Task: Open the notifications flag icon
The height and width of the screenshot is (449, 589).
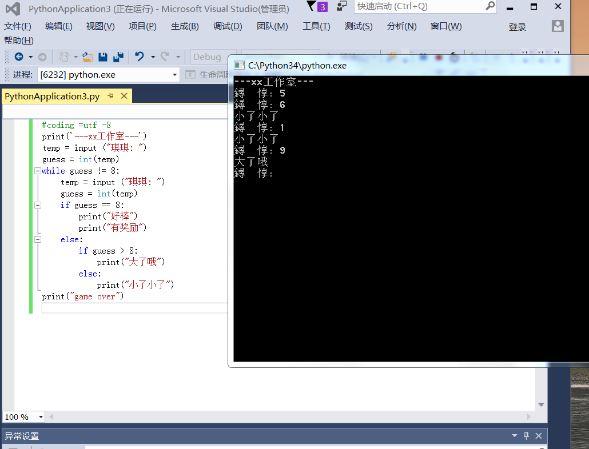Action: coord(311,6)
